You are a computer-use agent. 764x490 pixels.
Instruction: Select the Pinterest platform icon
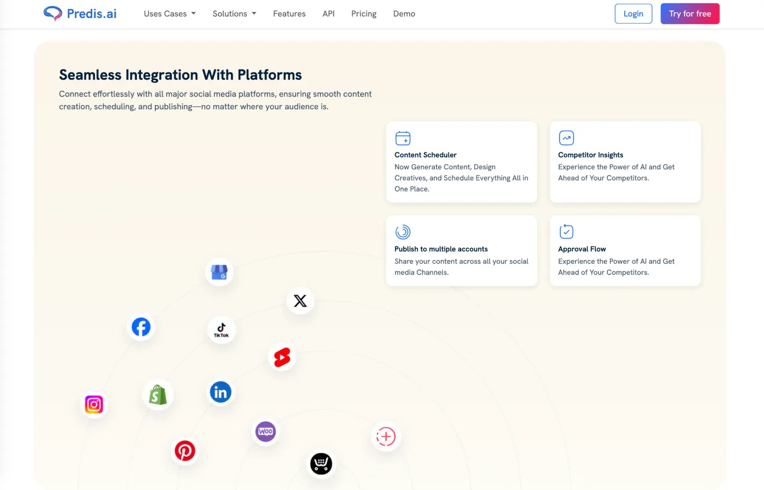[x=185, y=451]
